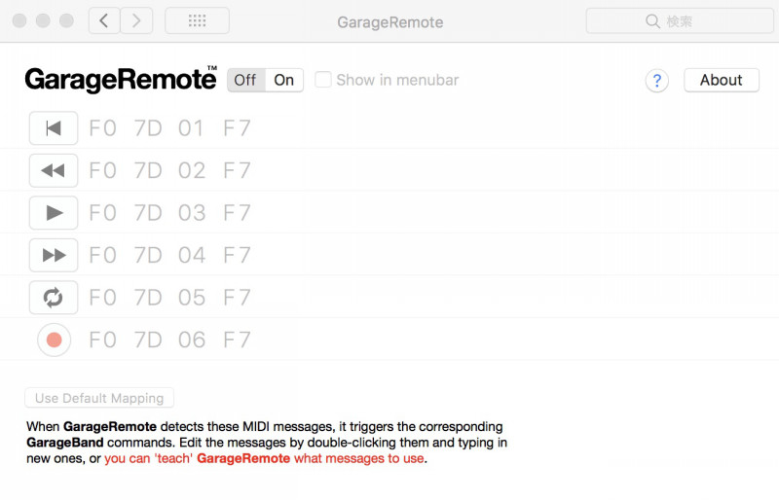Click Use Default Mapping button
Viewport: 779px width, 501px height.
click(99, 398)
